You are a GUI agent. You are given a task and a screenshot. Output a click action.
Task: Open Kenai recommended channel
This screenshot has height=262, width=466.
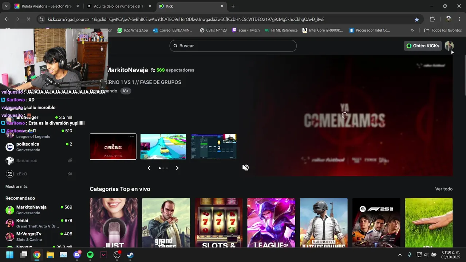pyautogui.click(x=39, y=223)
